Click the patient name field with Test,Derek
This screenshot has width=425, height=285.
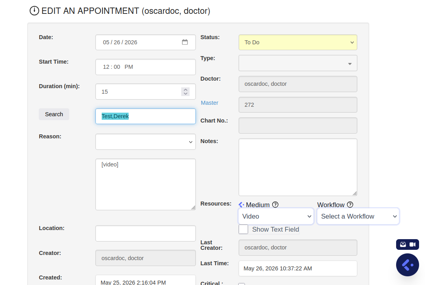point(146,116)
